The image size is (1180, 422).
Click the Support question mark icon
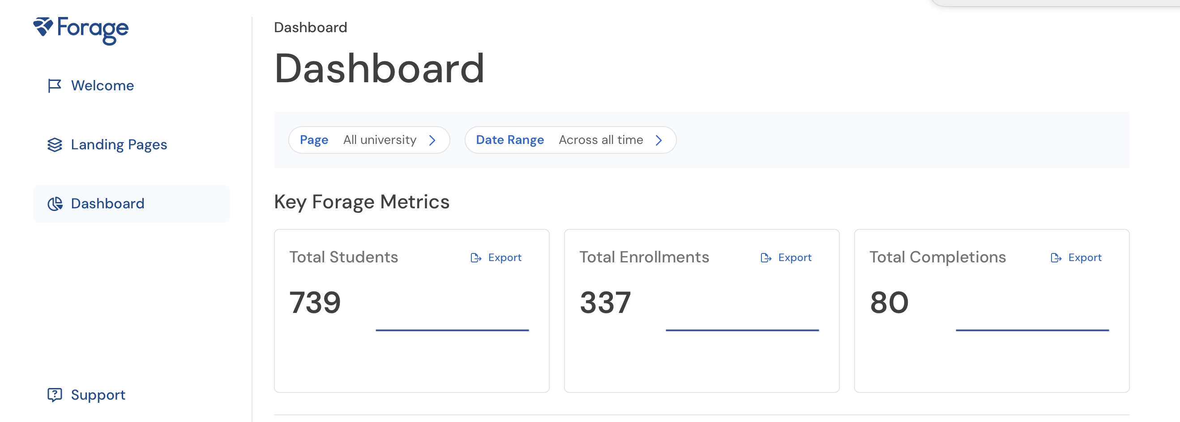point(55,395)
